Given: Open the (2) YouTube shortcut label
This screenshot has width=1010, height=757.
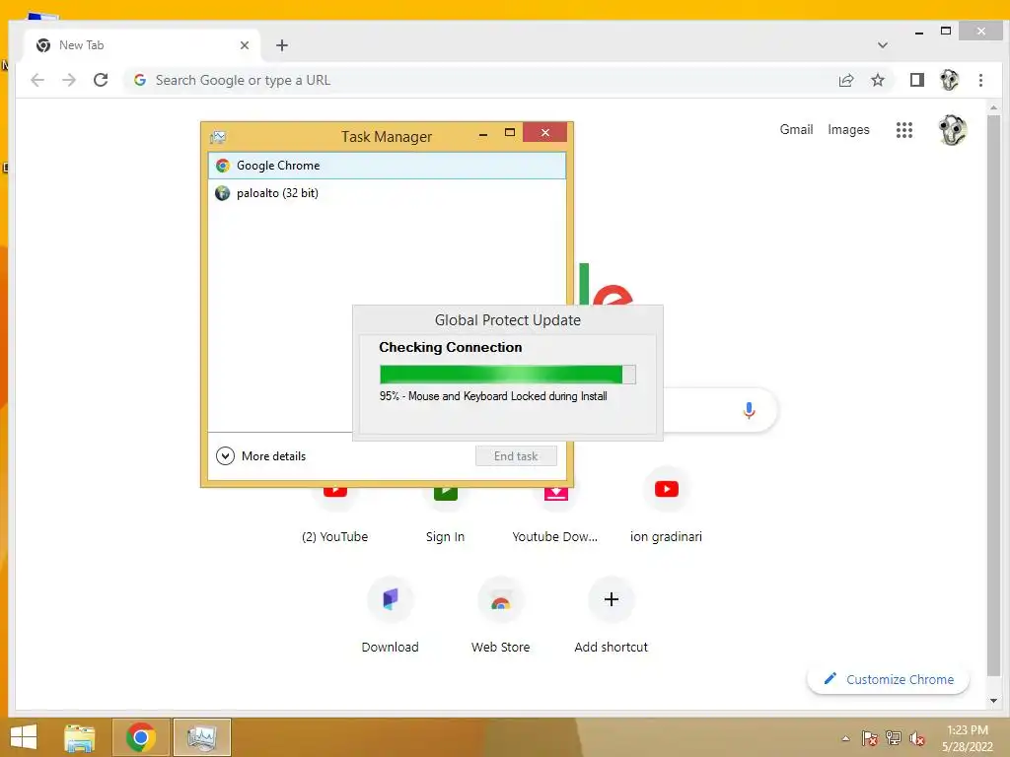Looking at the screenshot, I should (x=334, y=537).
